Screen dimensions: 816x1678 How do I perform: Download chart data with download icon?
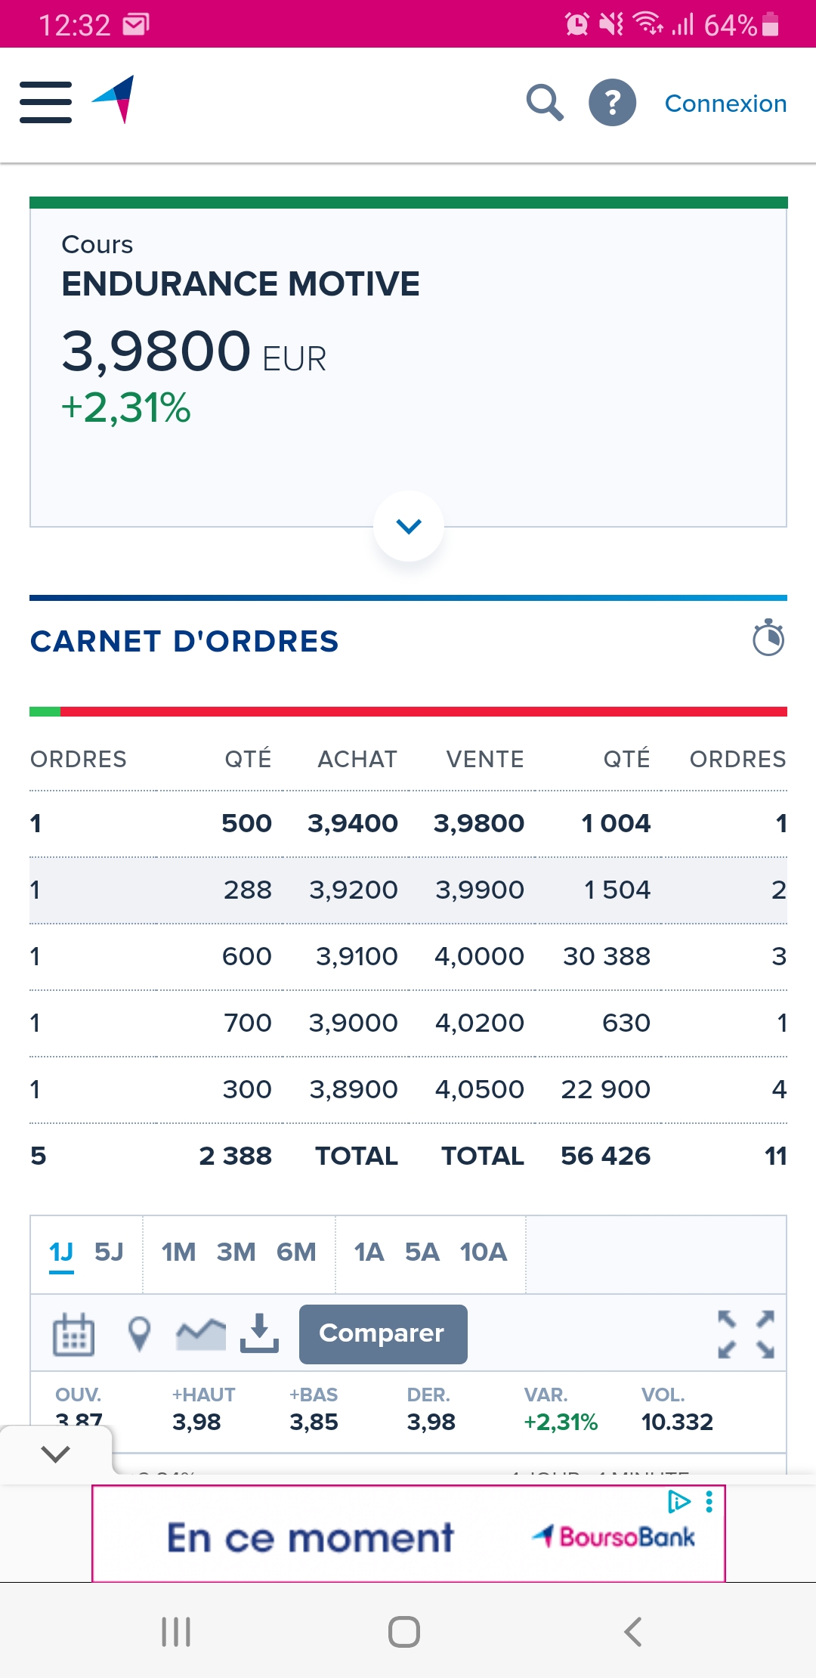point(259,1333)
